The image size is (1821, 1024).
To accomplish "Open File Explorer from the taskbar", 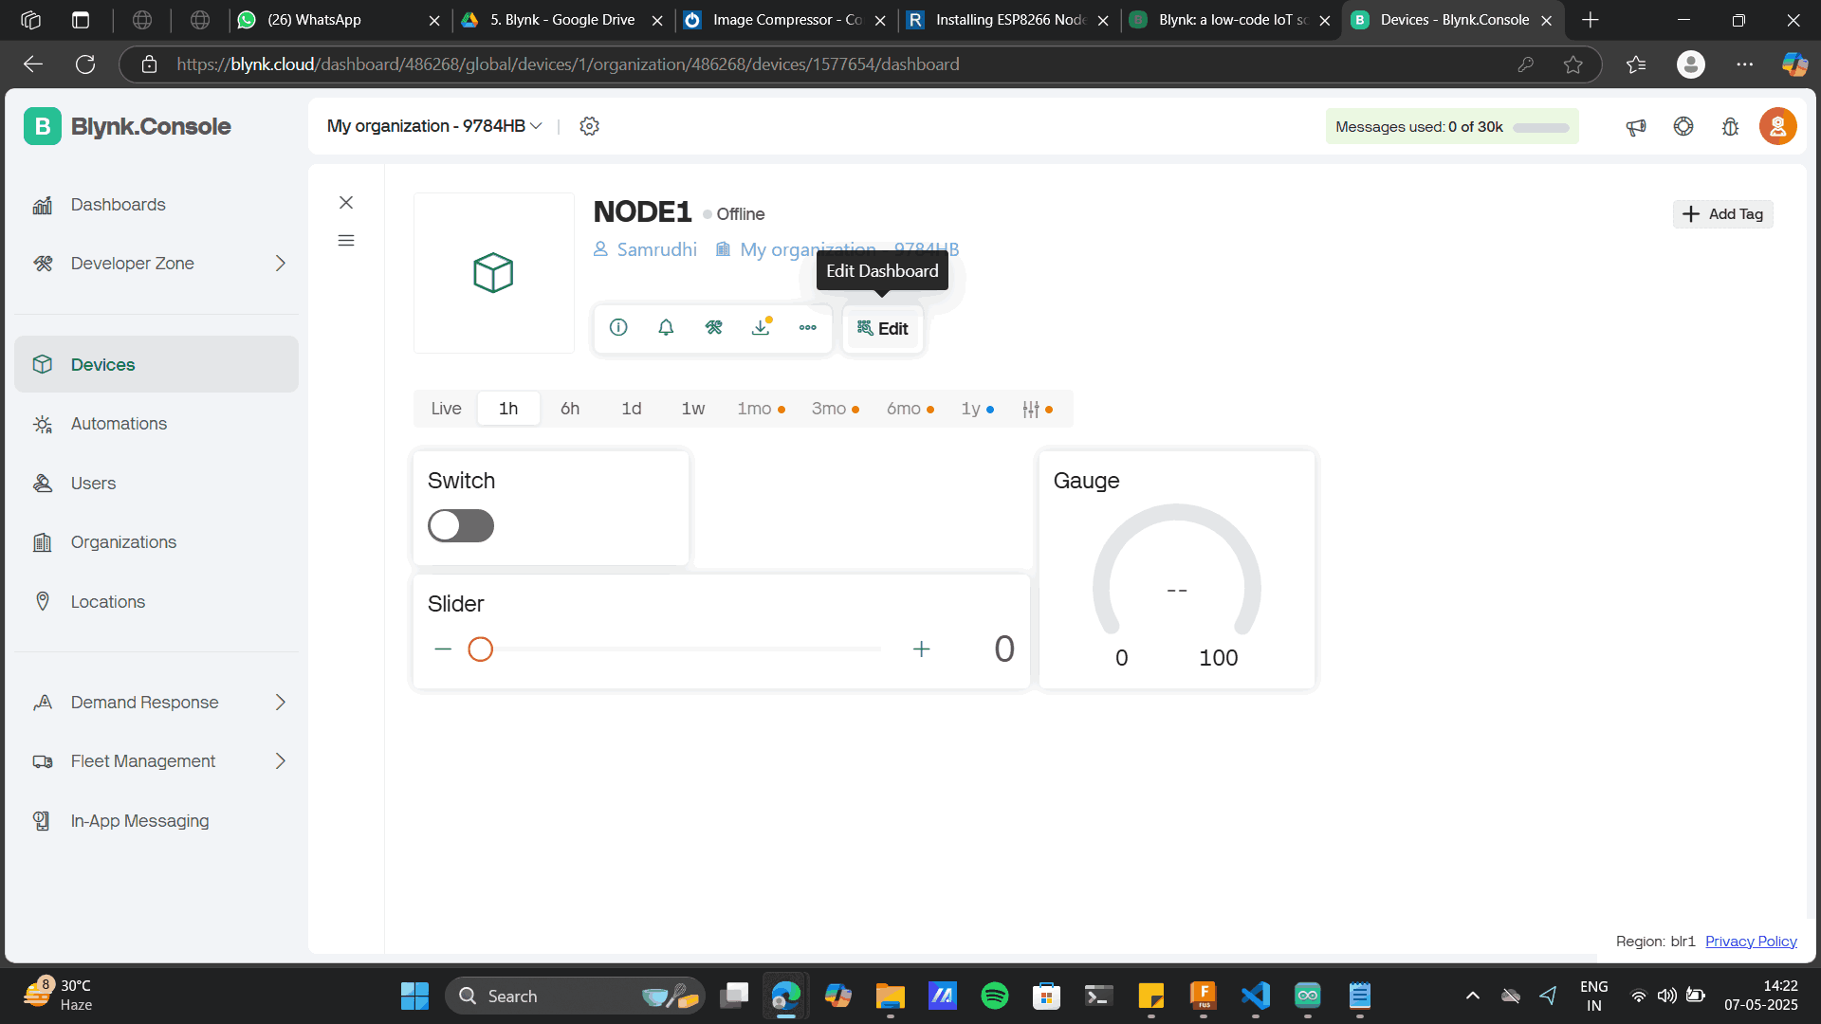I will (890, 996).
